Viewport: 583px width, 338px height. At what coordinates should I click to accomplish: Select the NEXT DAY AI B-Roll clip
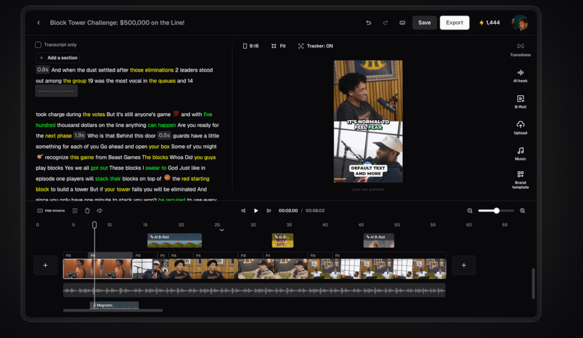pos(283,240)
